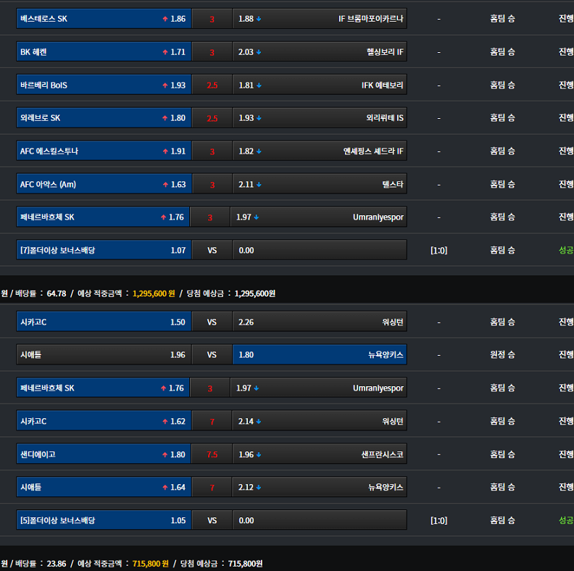Select 시애틀 1.96 home cell with VS
The image size is (574, 571).
tap(104, 354)
